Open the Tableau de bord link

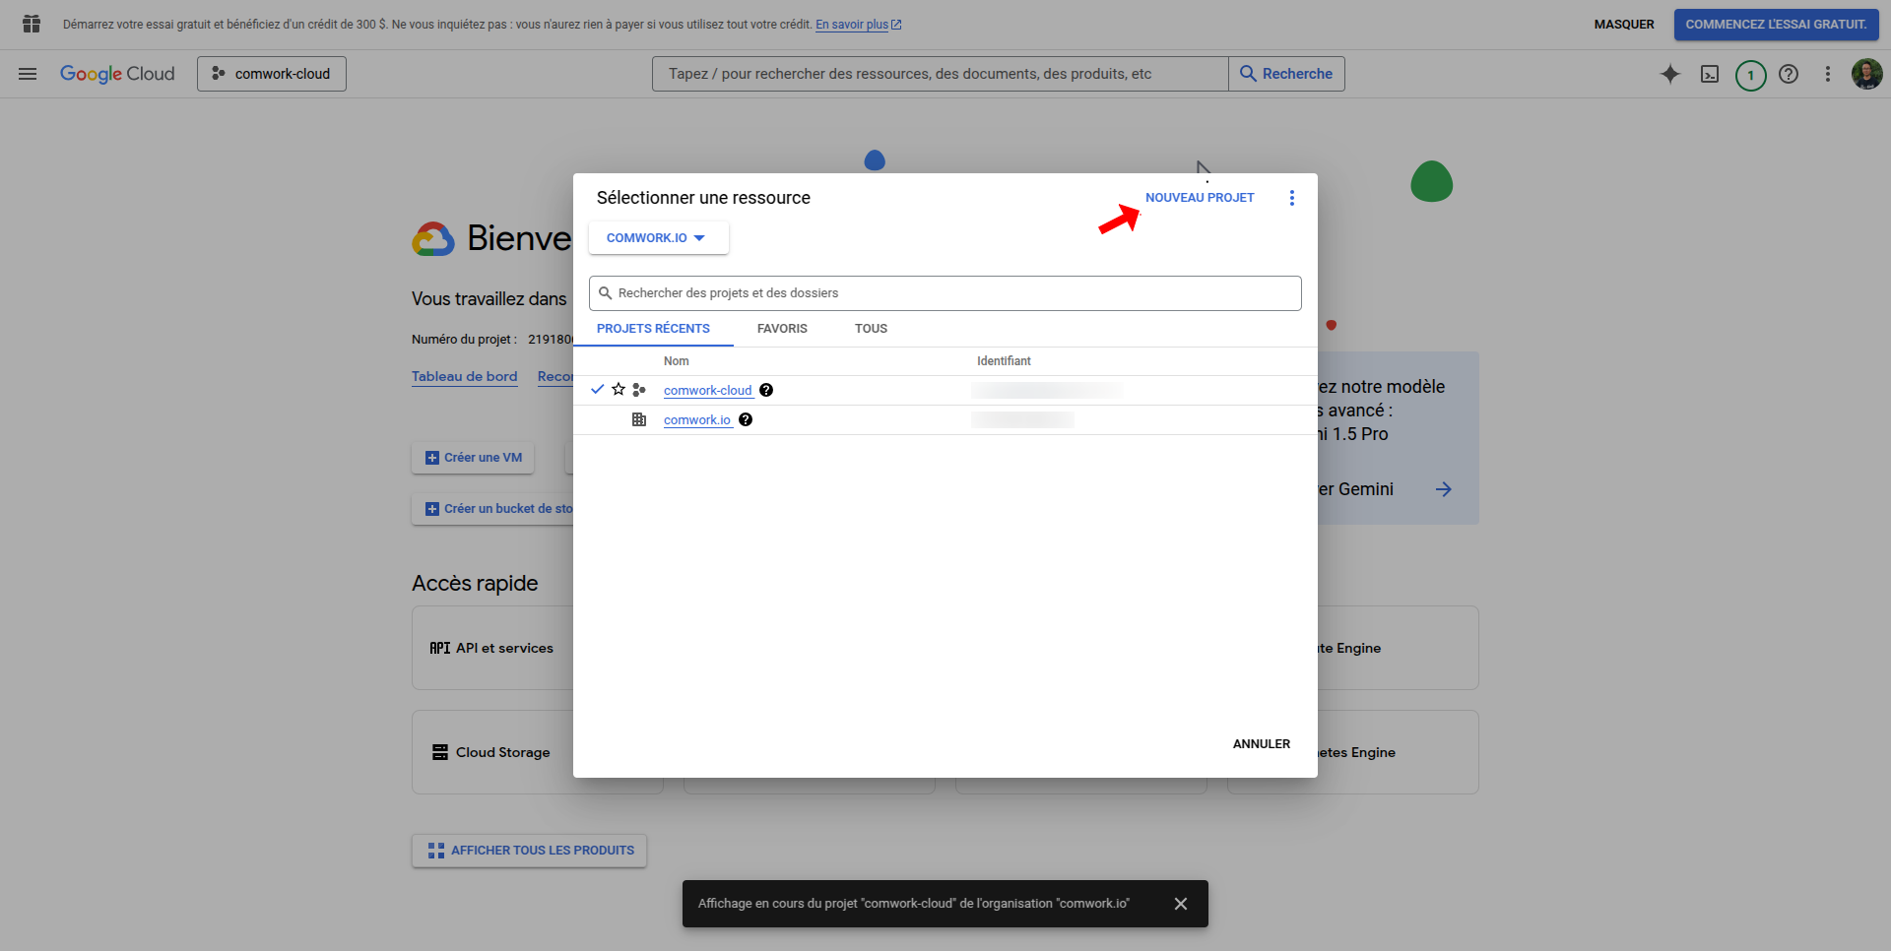click(x=465, y=376)
